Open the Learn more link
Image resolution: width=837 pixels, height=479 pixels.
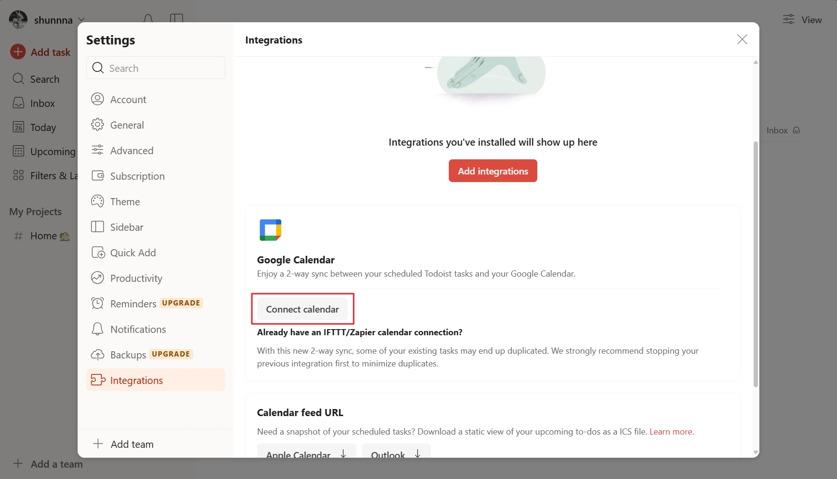click(670, 431)
